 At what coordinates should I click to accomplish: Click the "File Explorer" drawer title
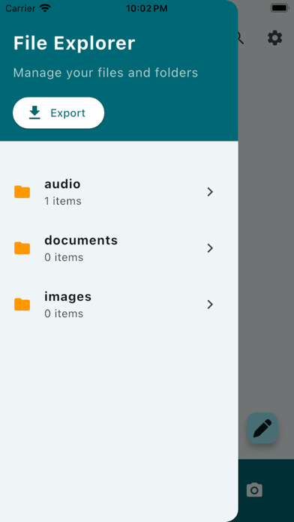(x=74, y=43)
